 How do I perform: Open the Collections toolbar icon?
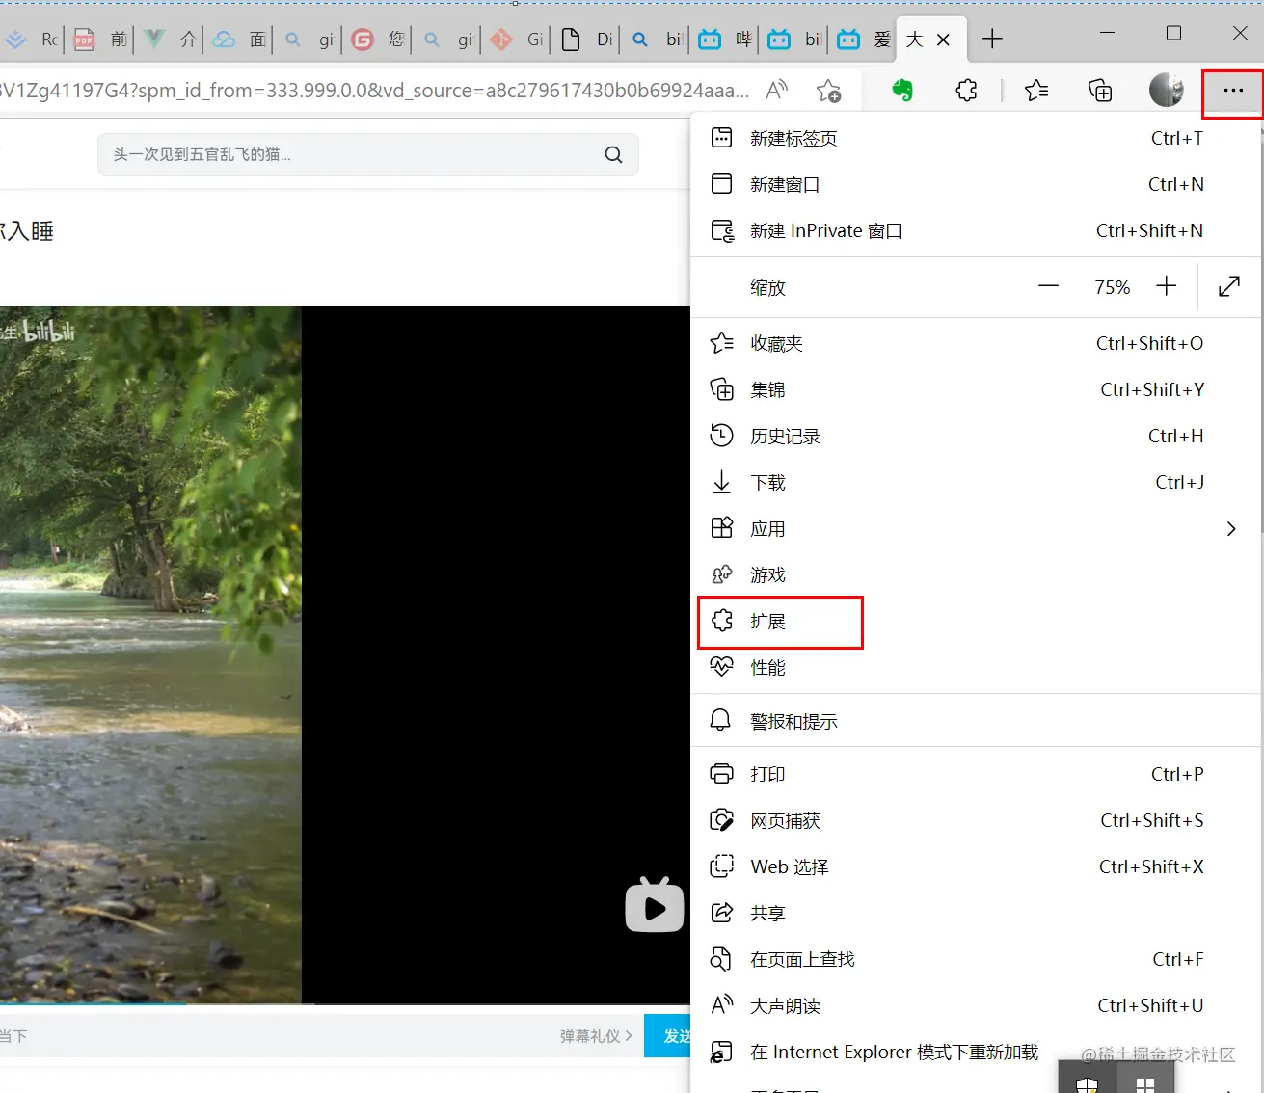point(1100,91)
